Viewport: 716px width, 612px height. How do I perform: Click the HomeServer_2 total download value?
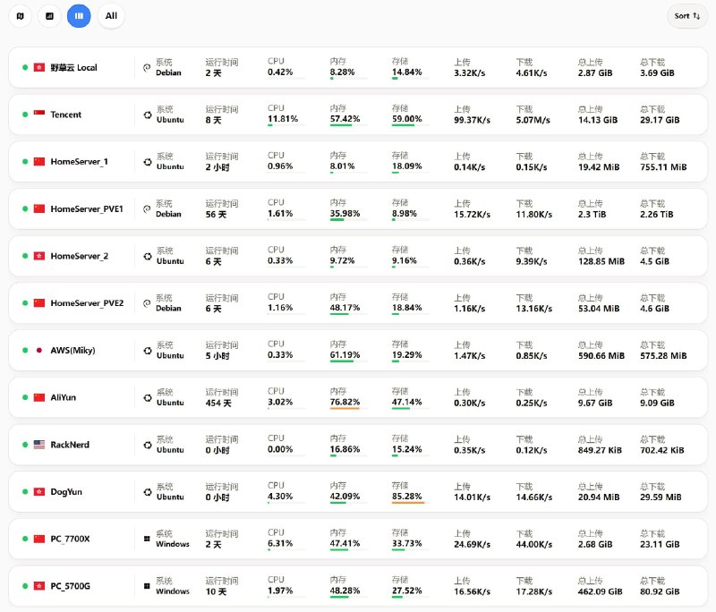pos(654,261)
